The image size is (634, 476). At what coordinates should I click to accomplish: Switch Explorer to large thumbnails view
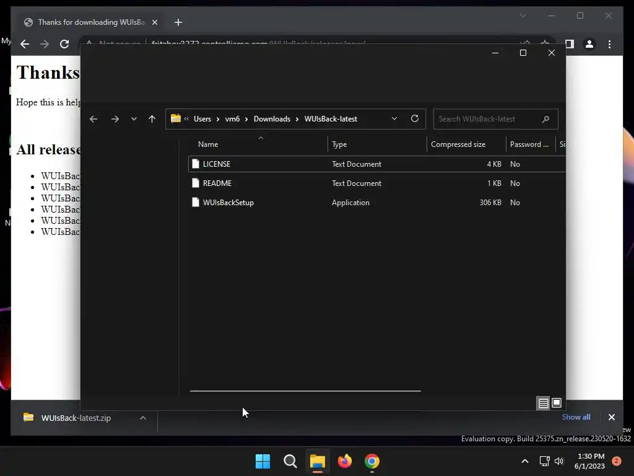(x=557, y=403)
